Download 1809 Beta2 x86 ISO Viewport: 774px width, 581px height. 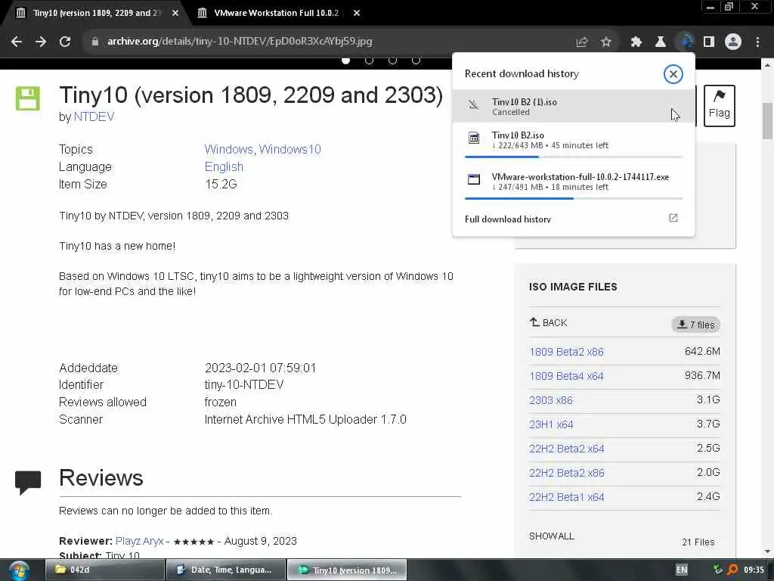[x=566, y=352]
